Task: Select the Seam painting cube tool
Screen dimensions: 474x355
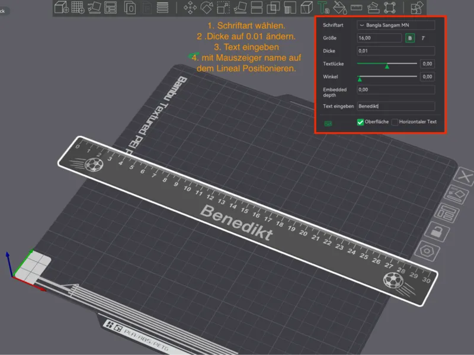Action: click(306, 8)
